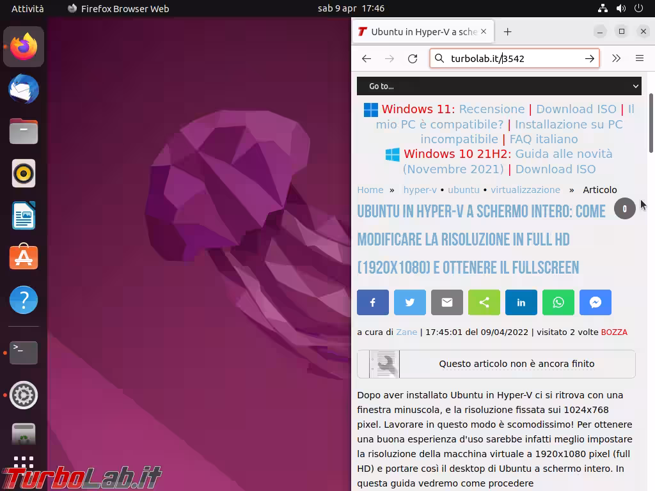Open the system status menu
Viewport: 655px width, 491px height.
620,8
